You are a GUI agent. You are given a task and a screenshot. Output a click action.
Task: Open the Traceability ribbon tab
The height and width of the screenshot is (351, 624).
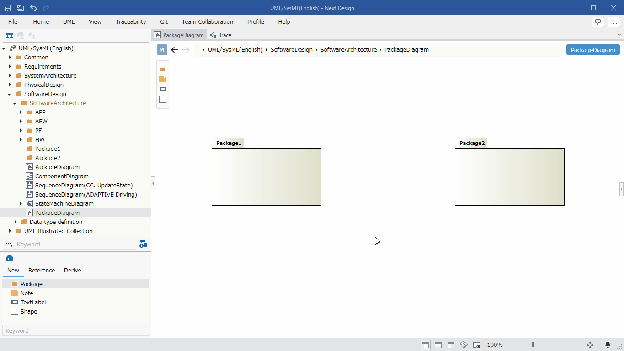click(131, 21)
